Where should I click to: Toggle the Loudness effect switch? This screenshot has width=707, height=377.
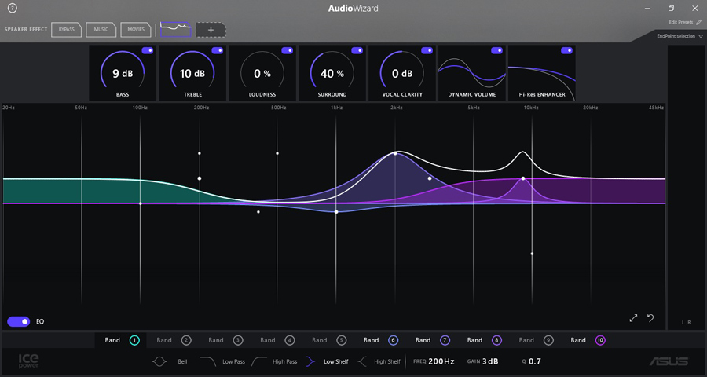288,50
